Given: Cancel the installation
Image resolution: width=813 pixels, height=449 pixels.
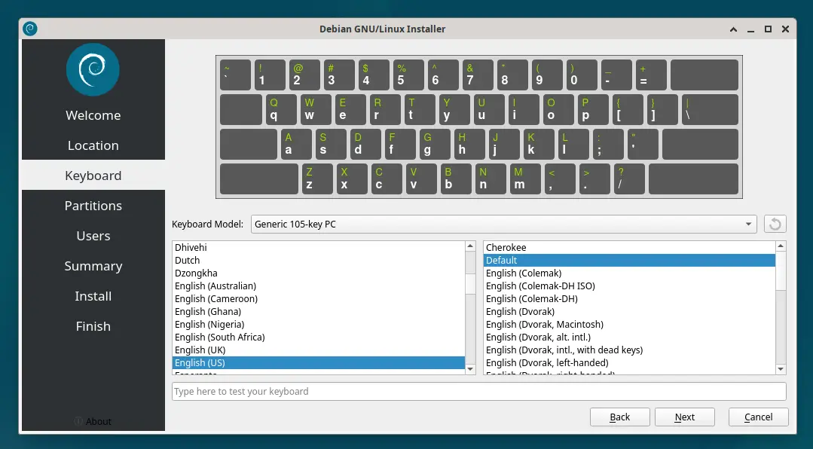Looking at the screenshot, I should point(758,417).
